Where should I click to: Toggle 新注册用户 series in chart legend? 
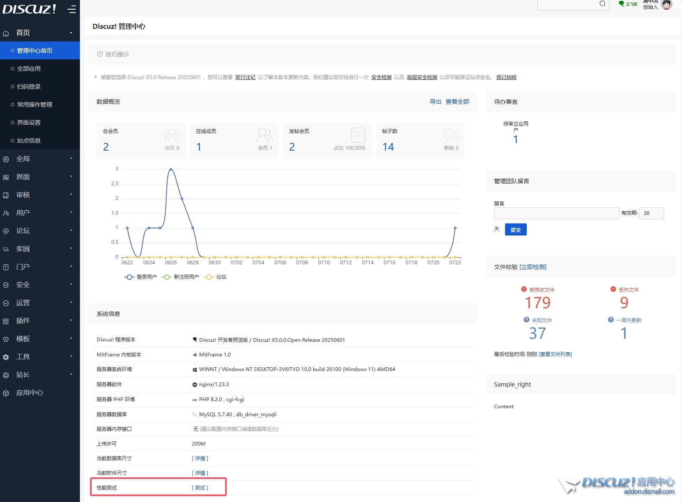(x=180, y=277)
